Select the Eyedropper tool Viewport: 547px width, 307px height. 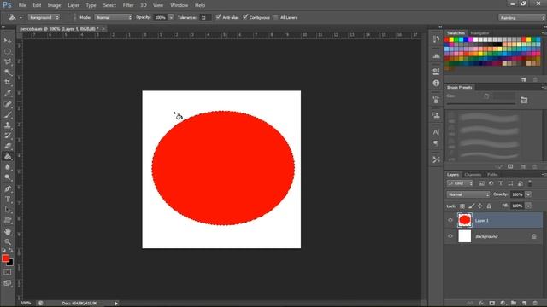pyautogui.click(x=8, y=93)
